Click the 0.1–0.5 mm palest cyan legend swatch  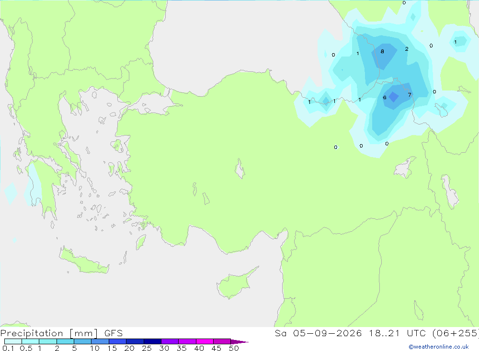[13, 341]
